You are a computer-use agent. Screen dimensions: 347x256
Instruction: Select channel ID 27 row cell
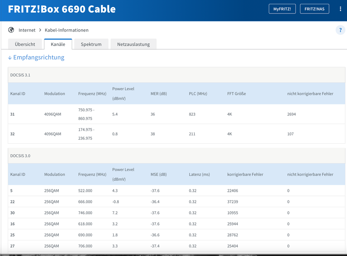click(x=13, y=246)
